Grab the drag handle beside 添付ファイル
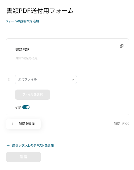This screenshot has height=170, width=134. tap(9, 79)
